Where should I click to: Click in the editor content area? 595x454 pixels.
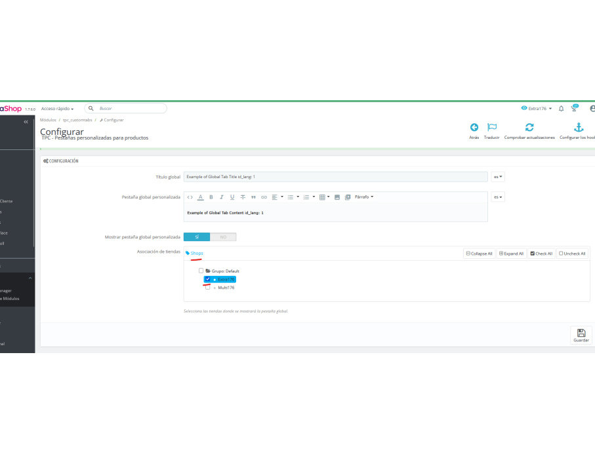click(336, 213)
